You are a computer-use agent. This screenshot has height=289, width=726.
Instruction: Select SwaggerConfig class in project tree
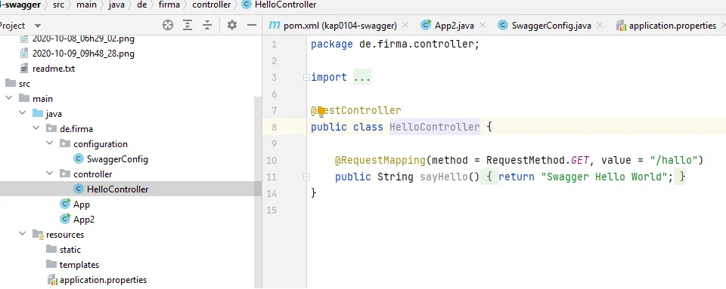click(x=118, y=159)
